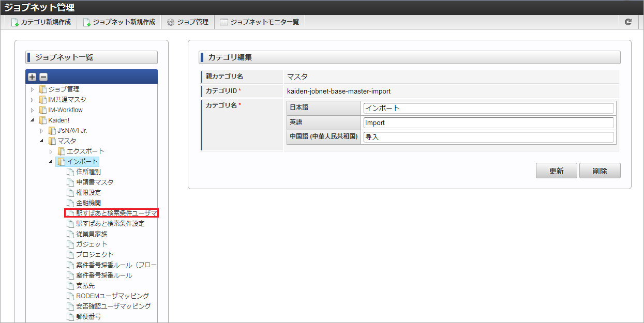The width and height of the screenshot is (644, 323).
Task: Click the refresh icon in the toolbar
Action: coord(628,22)
